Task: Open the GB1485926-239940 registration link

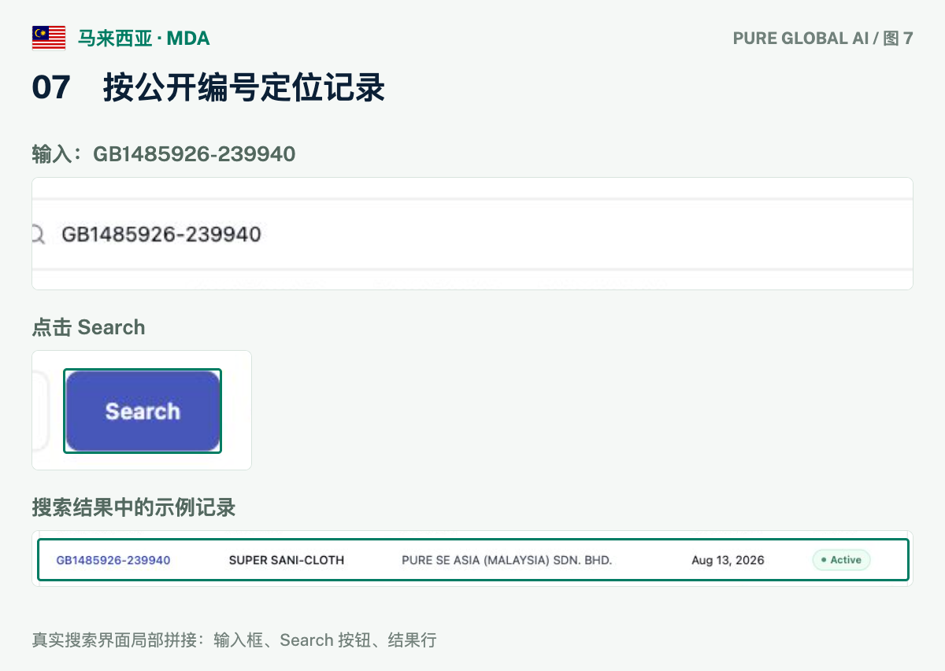Action: (x=113, y=560)
